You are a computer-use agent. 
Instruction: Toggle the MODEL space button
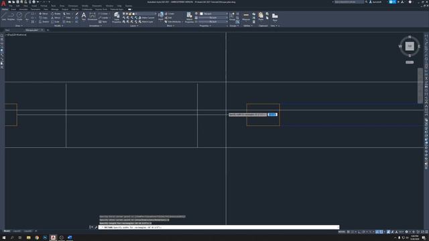(x=342, y=232)
